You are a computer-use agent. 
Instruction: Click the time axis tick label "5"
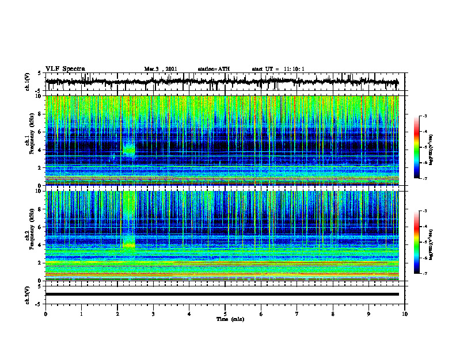point(225,314)
